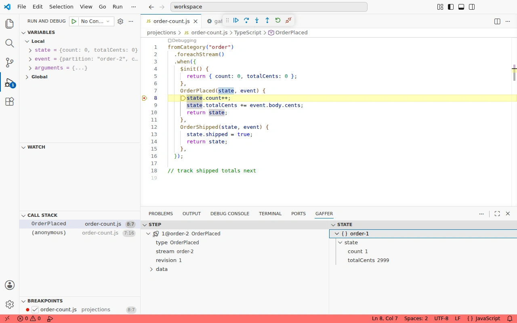Uncheck the order-count.js breakpoint checkbox
Viewport: 517px width, 323px height.
pos(35,310)
